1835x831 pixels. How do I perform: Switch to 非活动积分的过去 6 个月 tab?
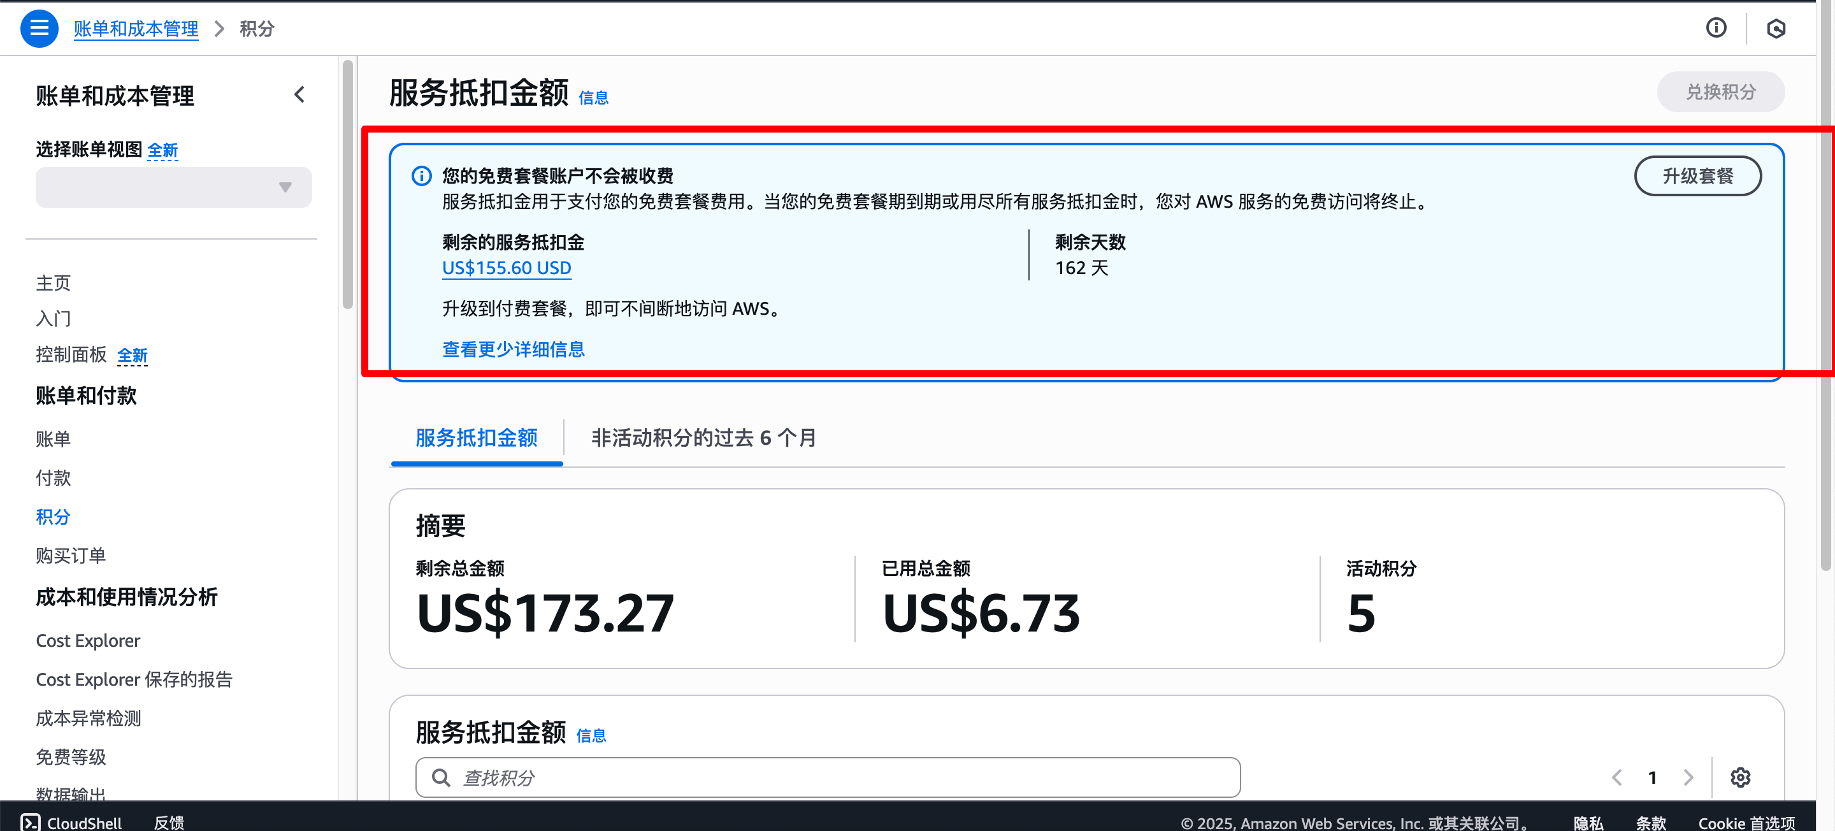(703, 438)
